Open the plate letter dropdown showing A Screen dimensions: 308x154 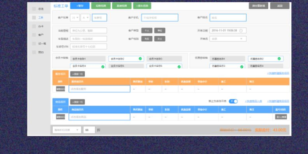coord(86,18)
